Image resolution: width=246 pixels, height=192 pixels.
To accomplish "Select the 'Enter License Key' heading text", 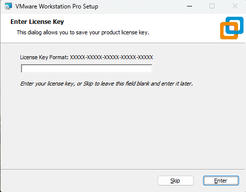I will [x=37, y=22].
